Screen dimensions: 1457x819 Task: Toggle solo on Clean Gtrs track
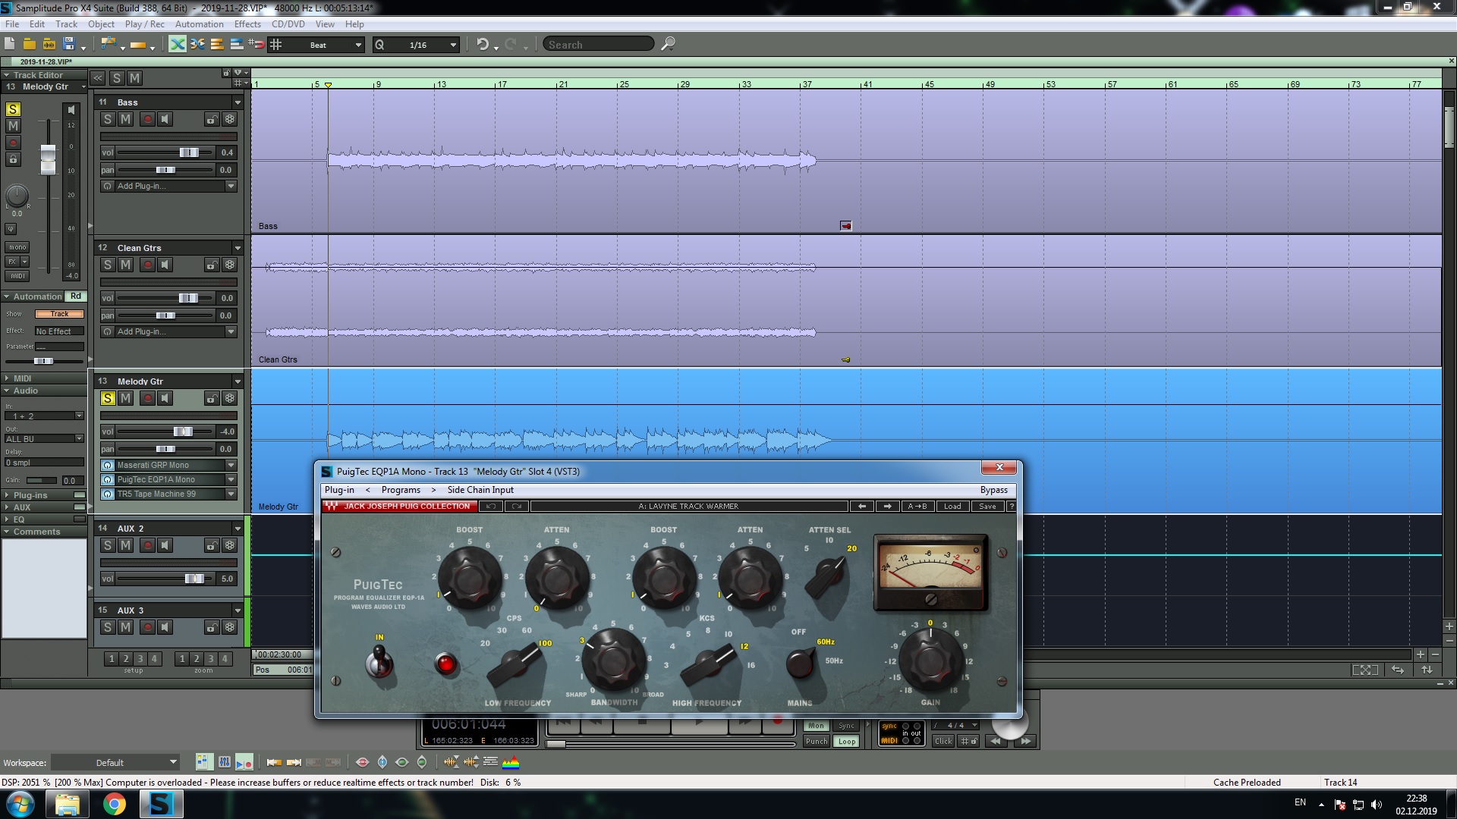click(108, 265)
